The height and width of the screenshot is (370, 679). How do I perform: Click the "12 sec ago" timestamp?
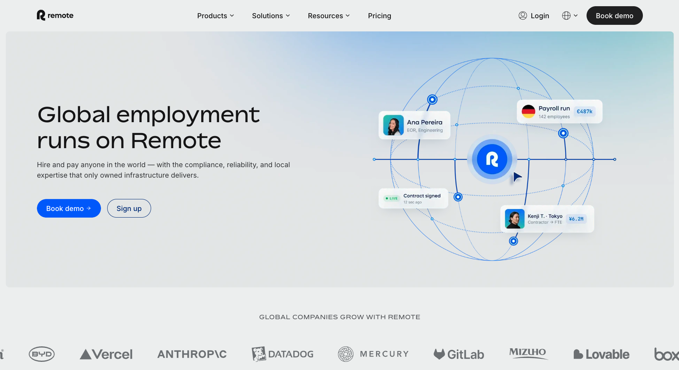tap(412, 202)
